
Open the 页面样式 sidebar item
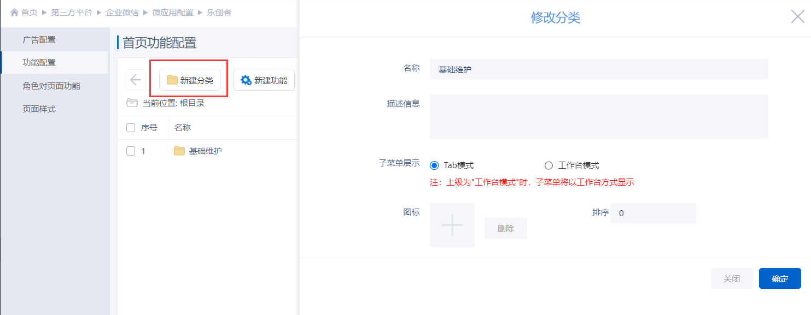point(39,109)
